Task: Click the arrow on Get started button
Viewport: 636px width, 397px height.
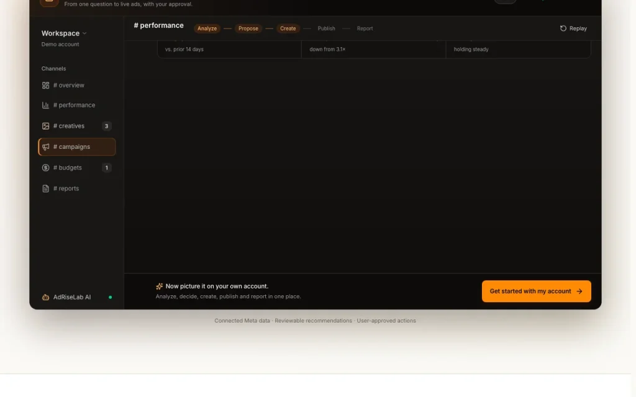Action: tap(579, 292)
